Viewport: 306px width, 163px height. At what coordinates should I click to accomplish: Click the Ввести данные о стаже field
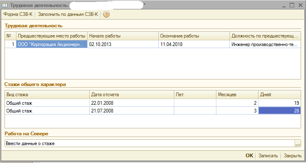(x=149, y=143)
